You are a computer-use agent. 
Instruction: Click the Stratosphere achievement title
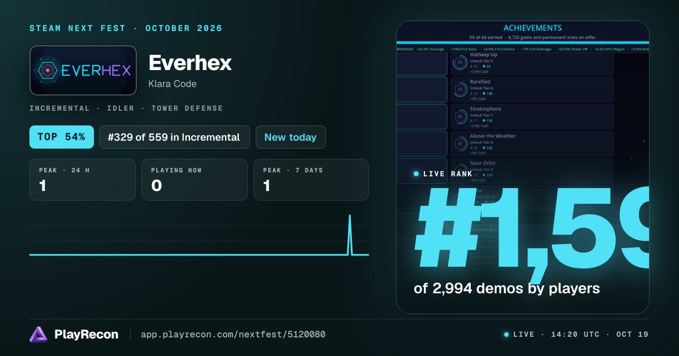click(485, 109)
